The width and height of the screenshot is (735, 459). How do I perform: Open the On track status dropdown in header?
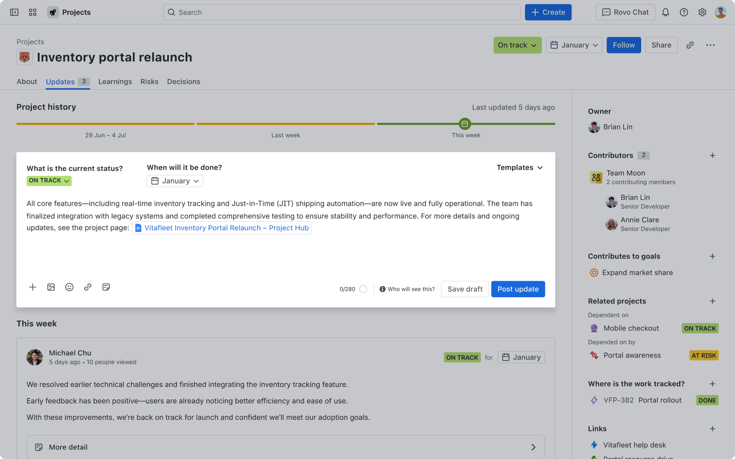pyautogui.click(x=517, y=45)
